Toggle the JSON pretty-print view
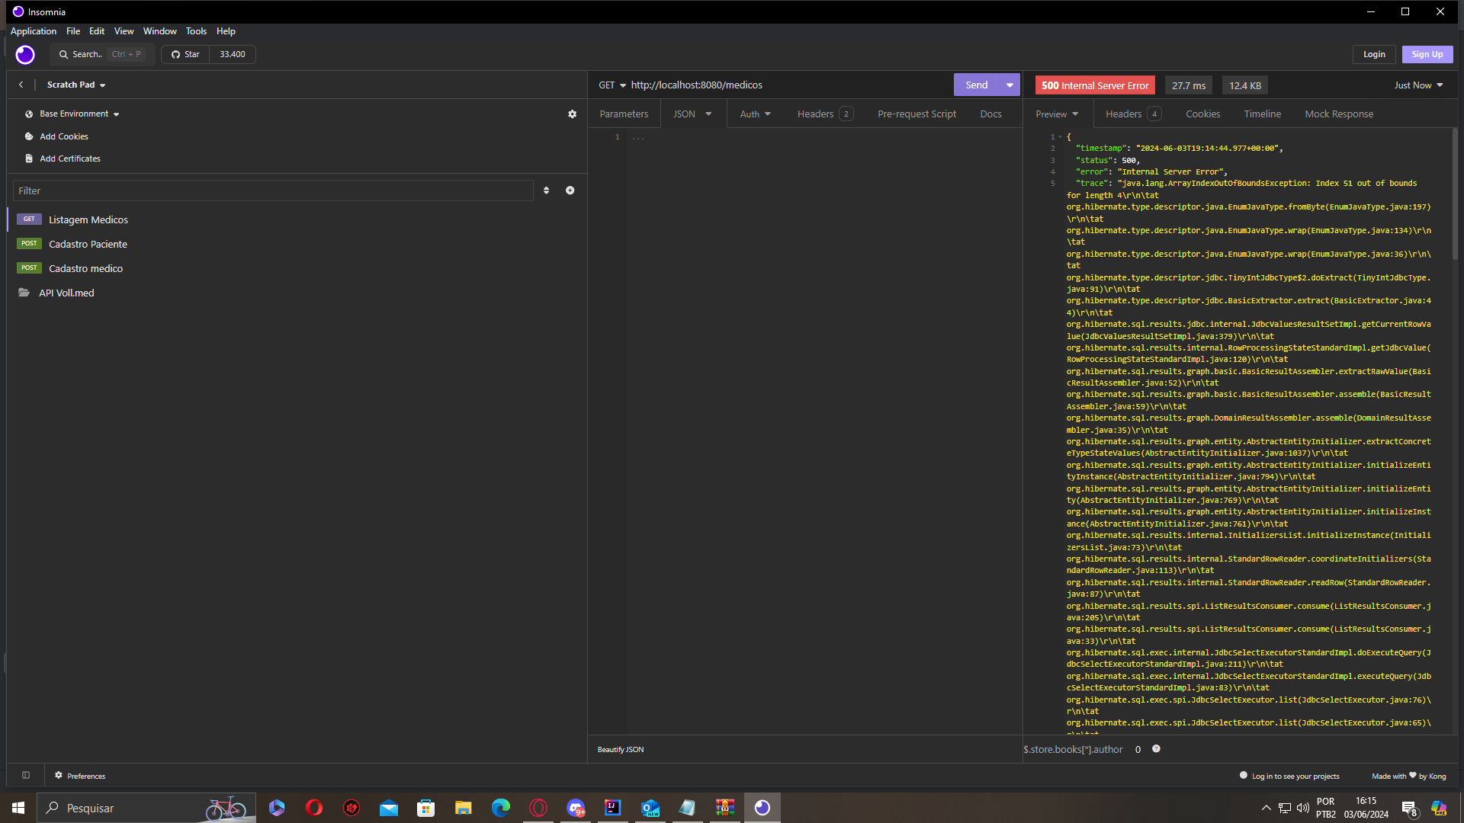This screenshot has height=823, width=1464. tap(621, 748)
